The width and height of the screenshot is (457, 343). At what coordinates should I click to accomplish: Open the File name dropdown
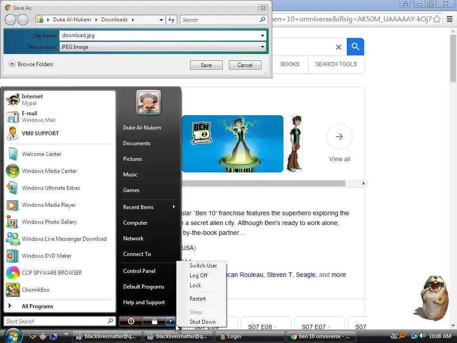pyautogui.click(x=262, y=36)
